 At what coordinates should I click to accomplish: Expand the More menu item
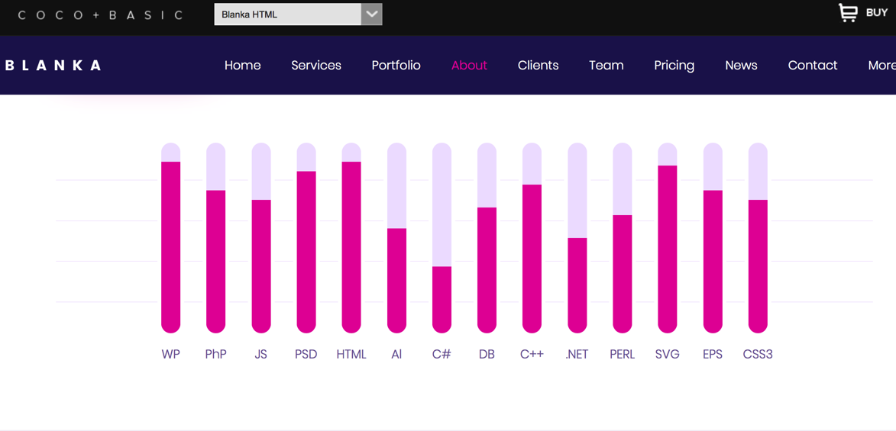pyautogui.click(x=881, y=65)
